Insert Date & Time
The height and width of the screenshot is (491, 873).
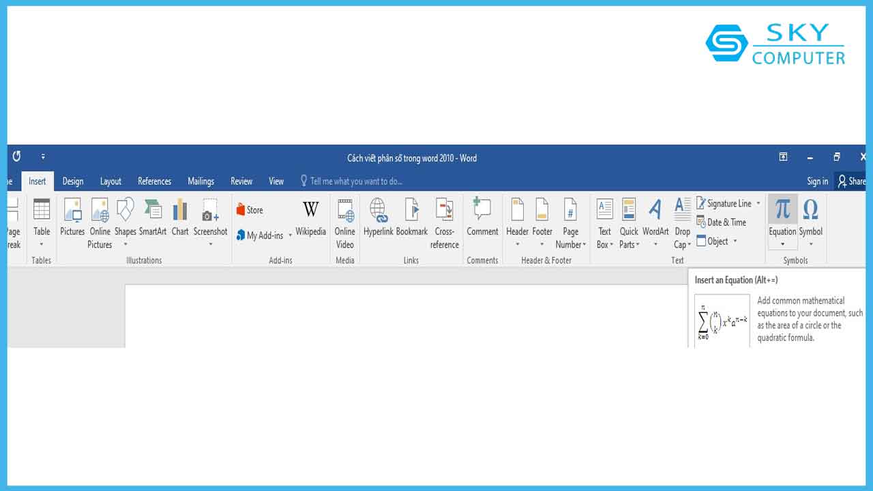722,222
